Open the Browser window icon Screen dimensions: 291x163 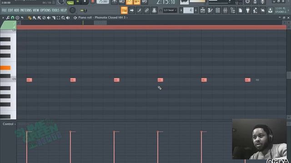pyautogui.click(x=233, y=10)
